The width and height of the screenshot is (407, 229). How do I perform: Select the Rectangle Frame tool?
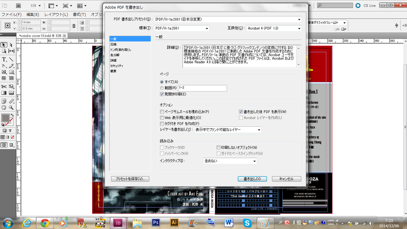4,72
